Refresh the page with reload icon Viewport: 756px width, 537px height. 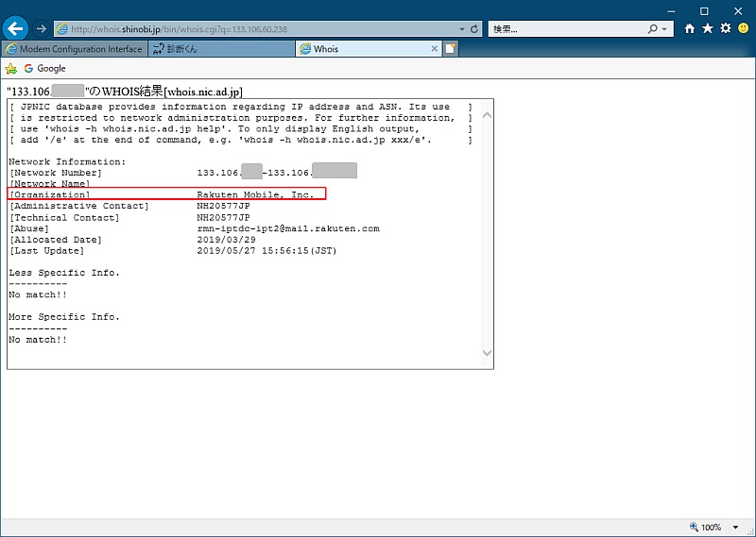[x=474, y=29]
